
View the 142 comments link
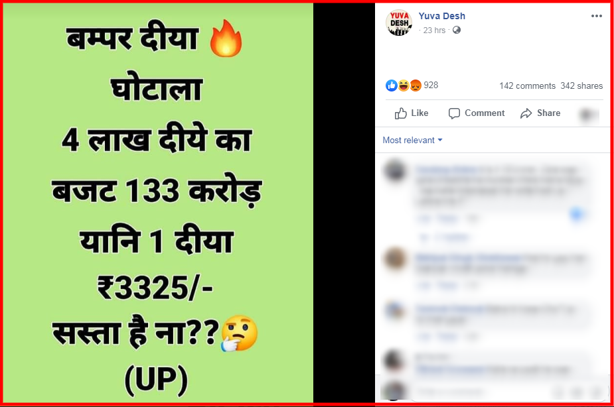[527, 86]
